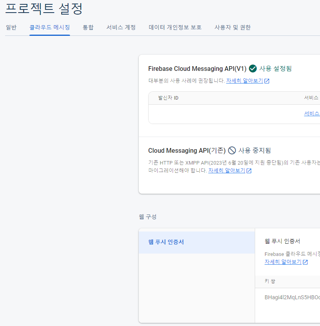Select the 클라우드 메시징 tab
Screen dimensions: 320x326
pyautogui.click(x=50, y=28)
